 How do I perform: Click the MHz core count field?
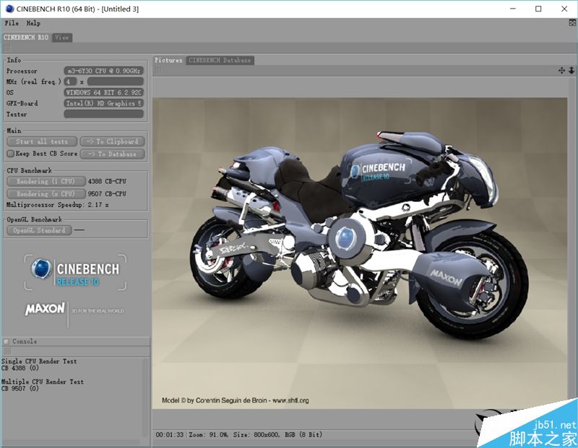(70, 82)
